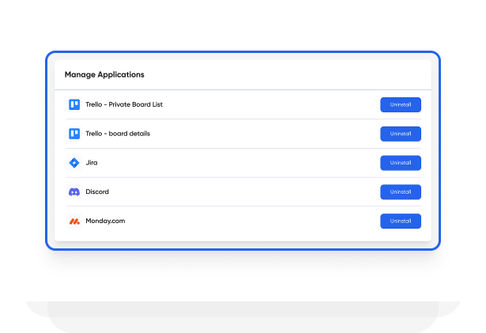Click the Monday.com application name text
Image resolution: width=486 pixels, height=333 pixels.
coord(105,221)
